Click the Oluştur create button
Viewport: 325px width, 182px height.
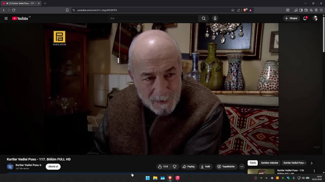coord(291,18)
